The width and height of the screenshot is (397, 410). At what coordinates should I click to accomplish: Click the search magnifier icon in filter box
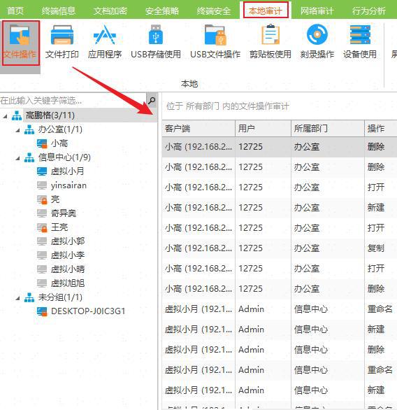[x=152, y=101]
